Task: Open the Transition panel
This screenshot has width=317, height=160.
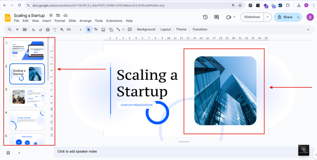Action: point(200,29)
